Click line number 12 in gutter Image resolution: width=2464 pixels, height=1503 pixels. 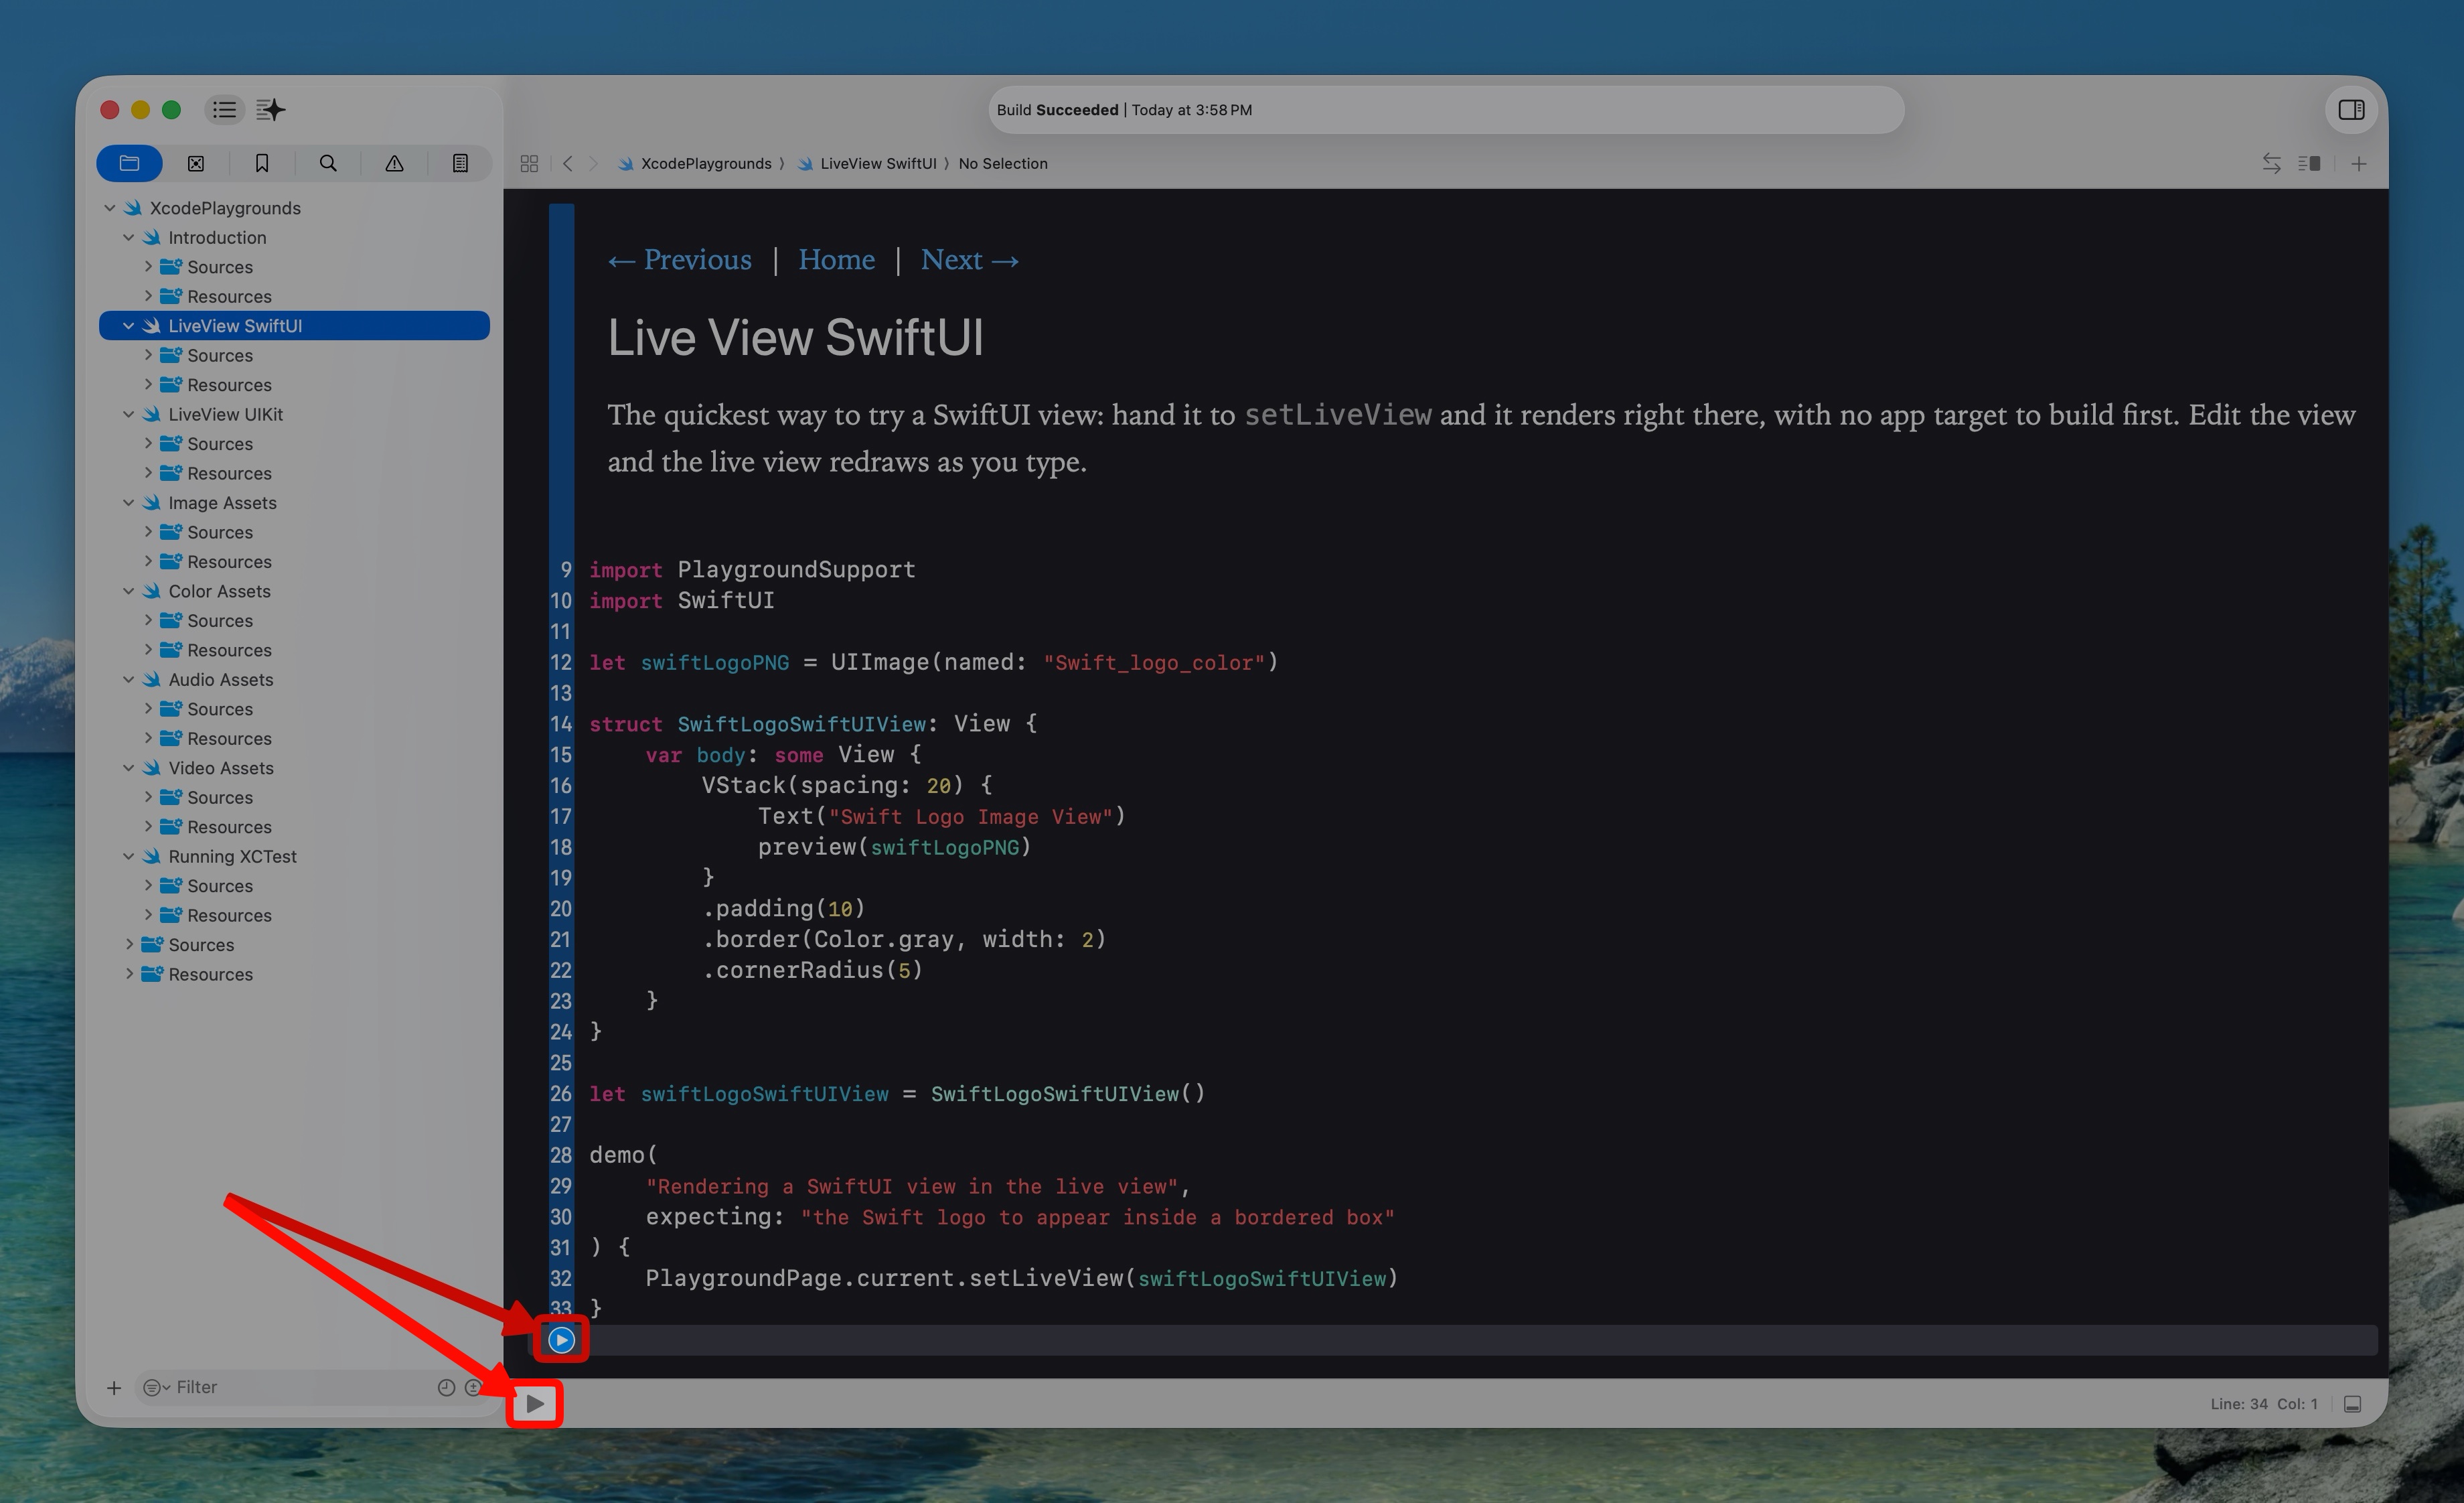coord(561,663)
